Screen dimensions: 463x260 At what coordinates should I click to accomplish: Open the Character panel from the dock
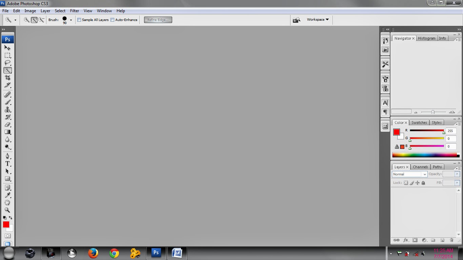[x=385, y=103]
